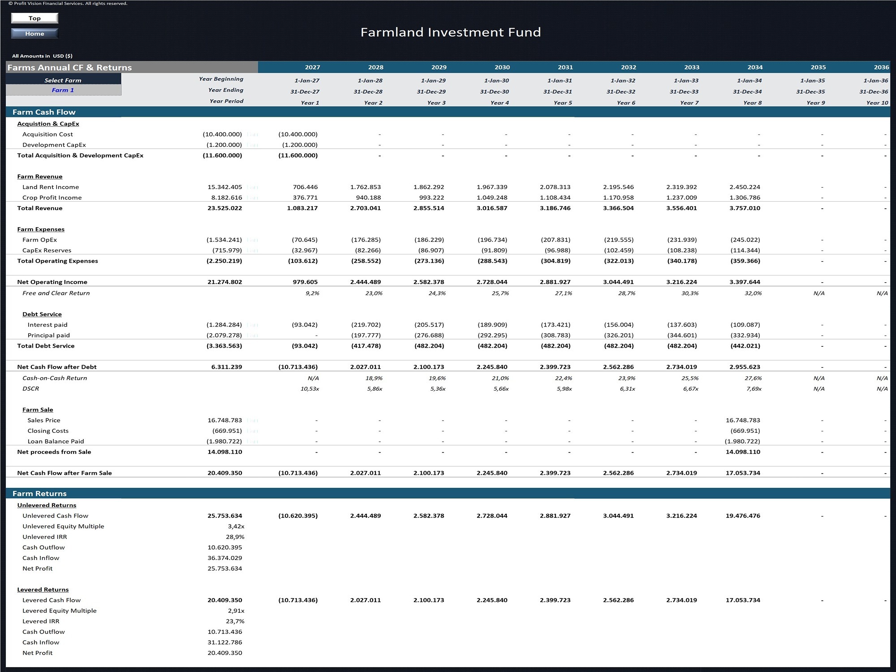896x672 pixels.
Task: Click Net proceeds from Sale 2034 value
Action: point(743,452)
